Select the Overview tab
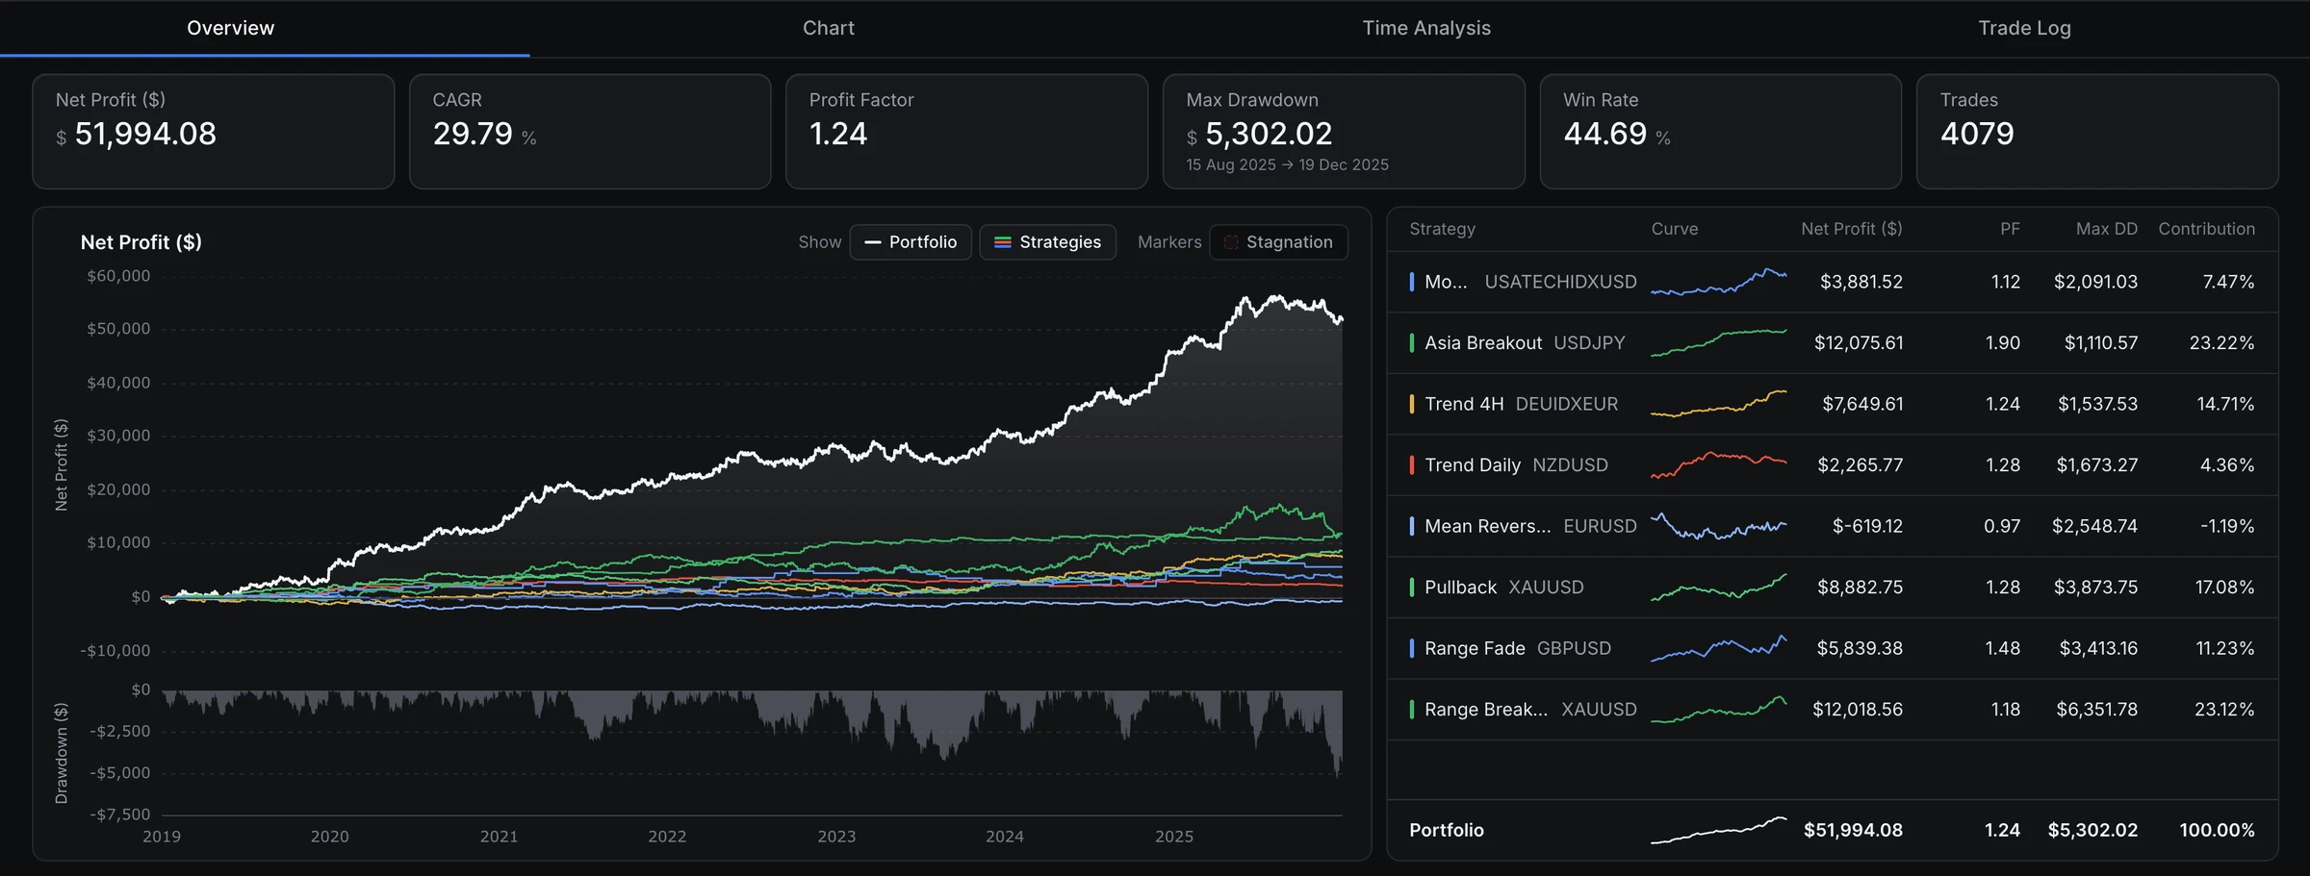 click(x=230, y=28)
